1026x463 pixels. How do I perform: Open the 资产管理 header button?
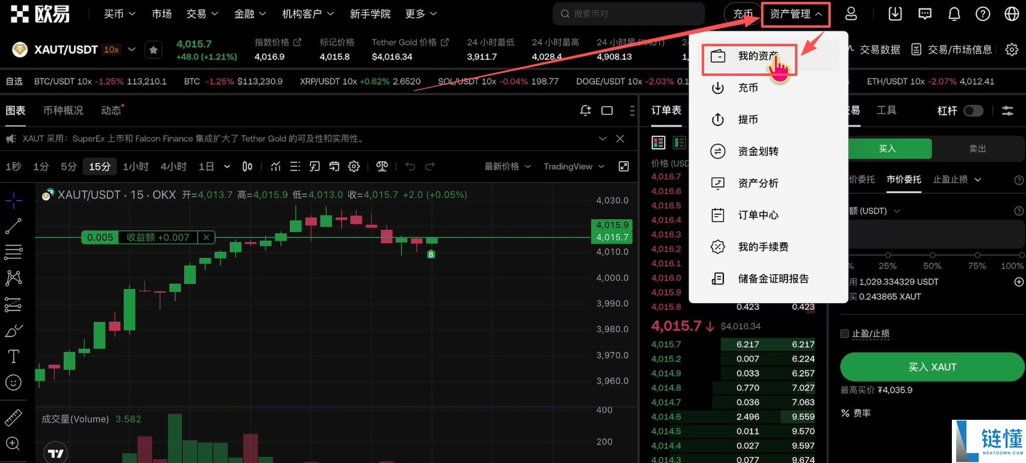(x=796, y=14)
